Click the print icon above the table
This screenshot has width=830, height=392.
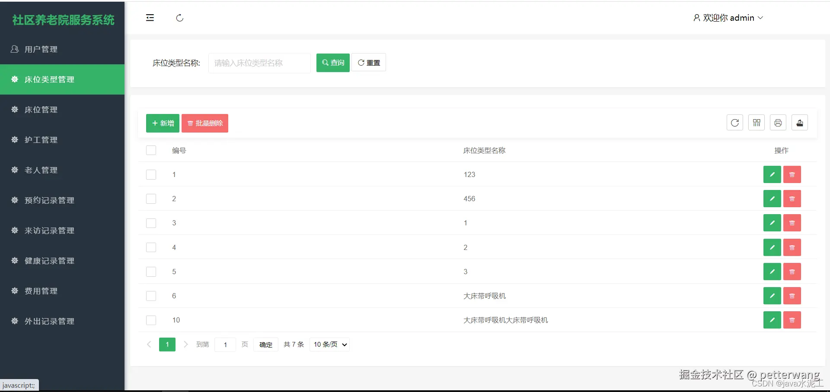pos(778,123)
